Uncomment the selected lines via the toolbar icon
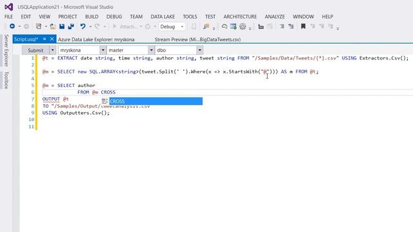 click(x=291, y=26)
